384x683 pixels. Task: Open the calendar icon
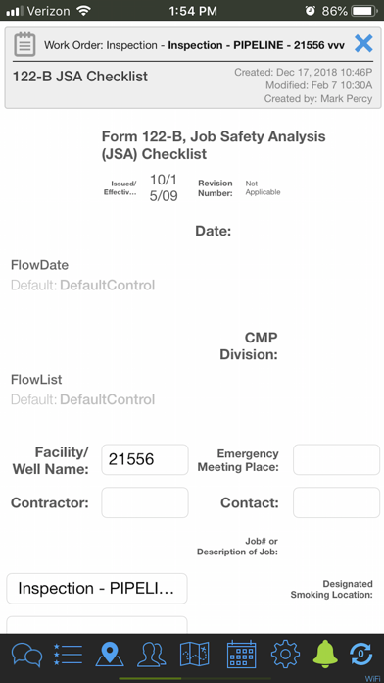pyautogui.click(x=241, y=655)
